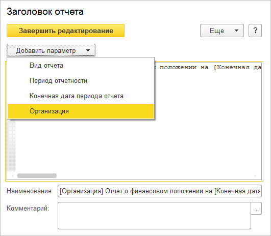Click the horizontal scrollbar thumb
271x236 pixels.
pos(37,175)
